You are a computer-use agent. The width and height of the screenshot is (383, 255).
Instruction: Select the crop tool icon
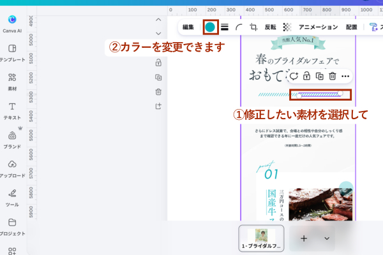(253, 27)
